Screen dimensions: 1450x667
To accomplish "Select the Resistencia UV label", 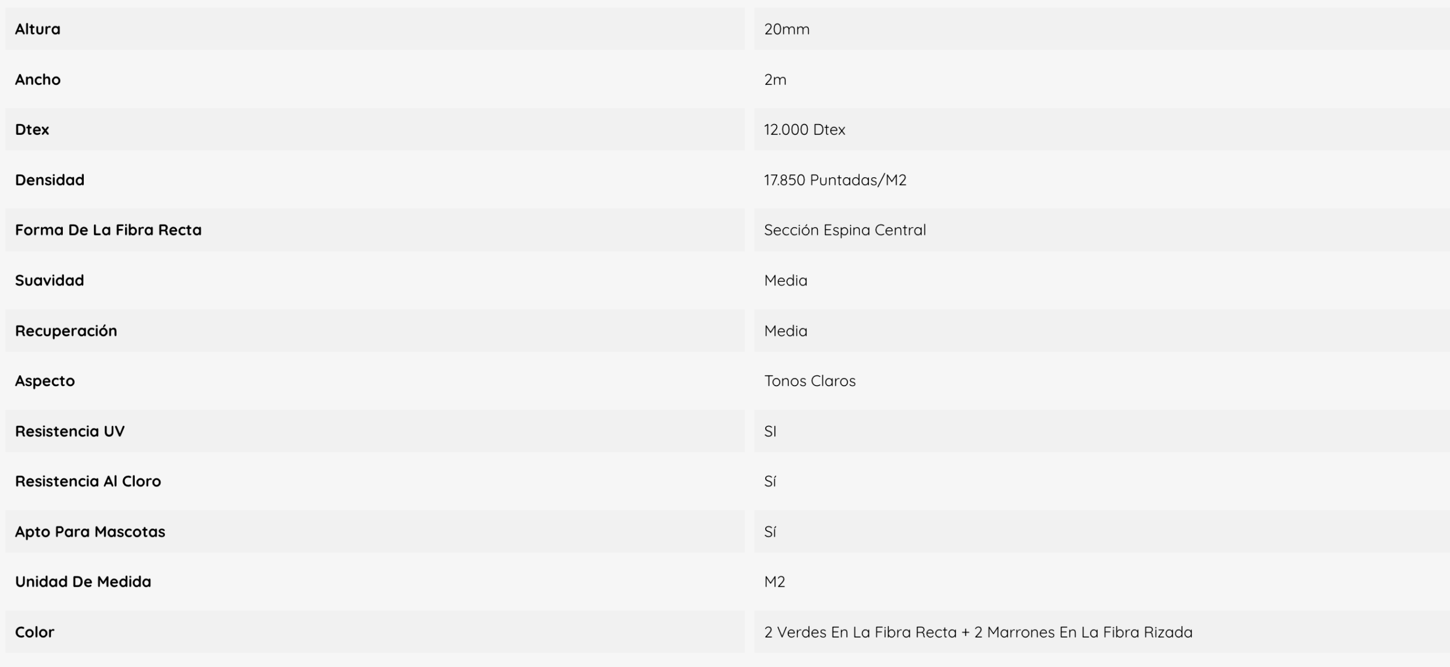I will [x=70, y=431].
